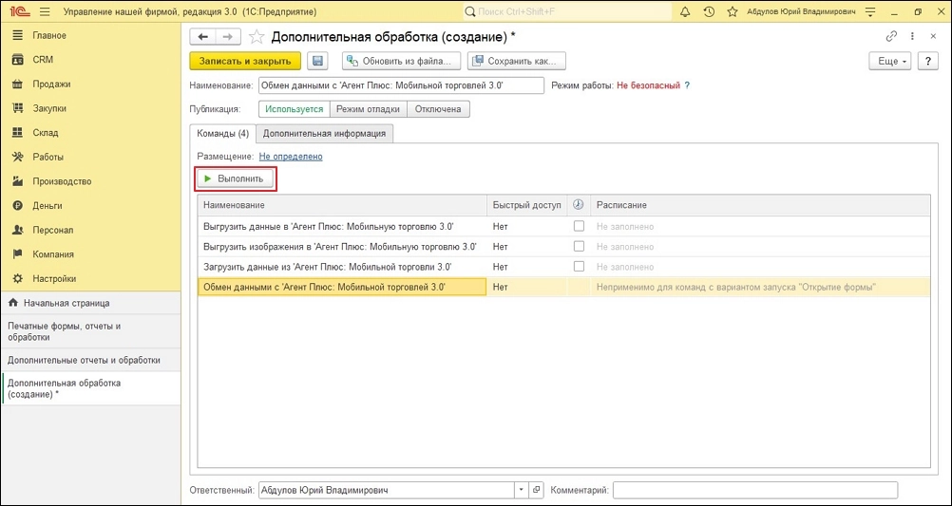Open the Ответственный record with open button

pyautogui.click(x=536, y=490)
